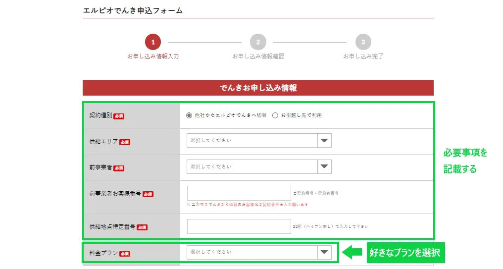Open the 料金プラン dropdown

pos(259,252)
